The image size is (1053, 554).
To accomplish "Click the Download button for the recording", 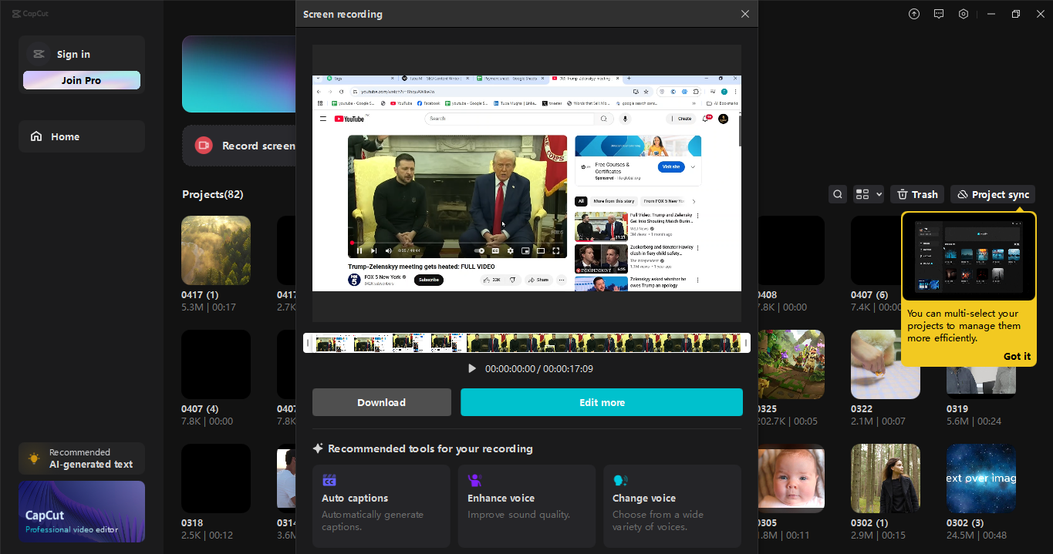I will [x=381, y=401].
